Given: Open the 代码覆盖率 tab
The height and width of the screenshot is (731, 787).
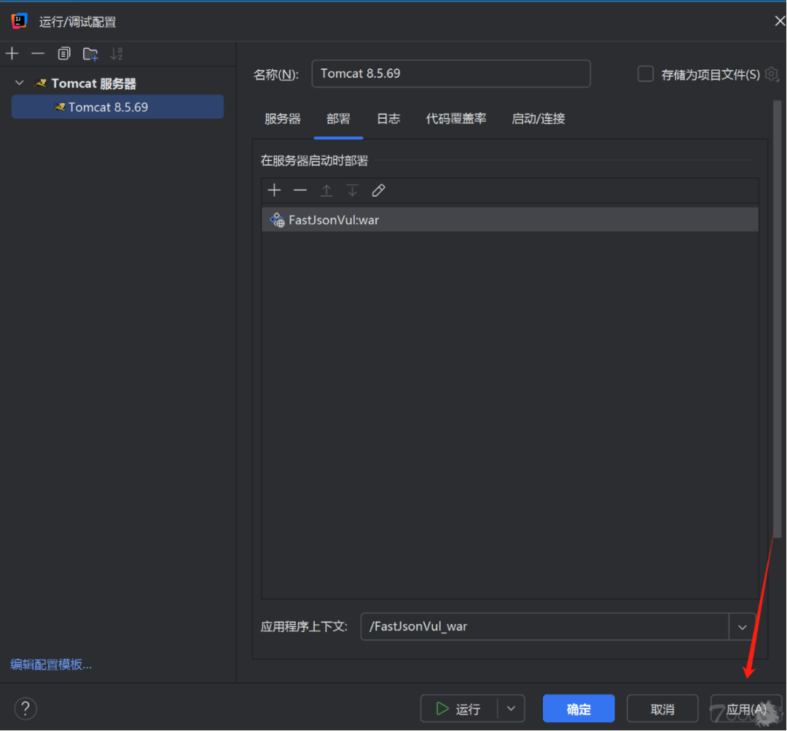Looking at the screenshot, I should [455, 119].
